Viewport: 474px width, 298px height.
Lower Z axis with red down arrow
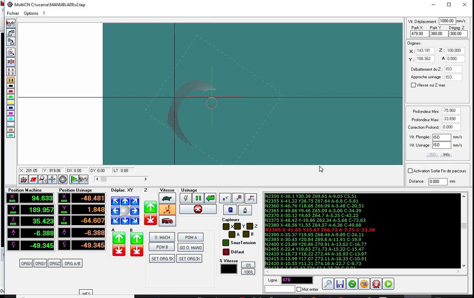[x=150, y=219]
